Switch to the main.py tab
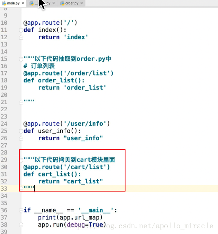This screenshot has height=234, width=218. pyautogui.click(x=13, y=3)
